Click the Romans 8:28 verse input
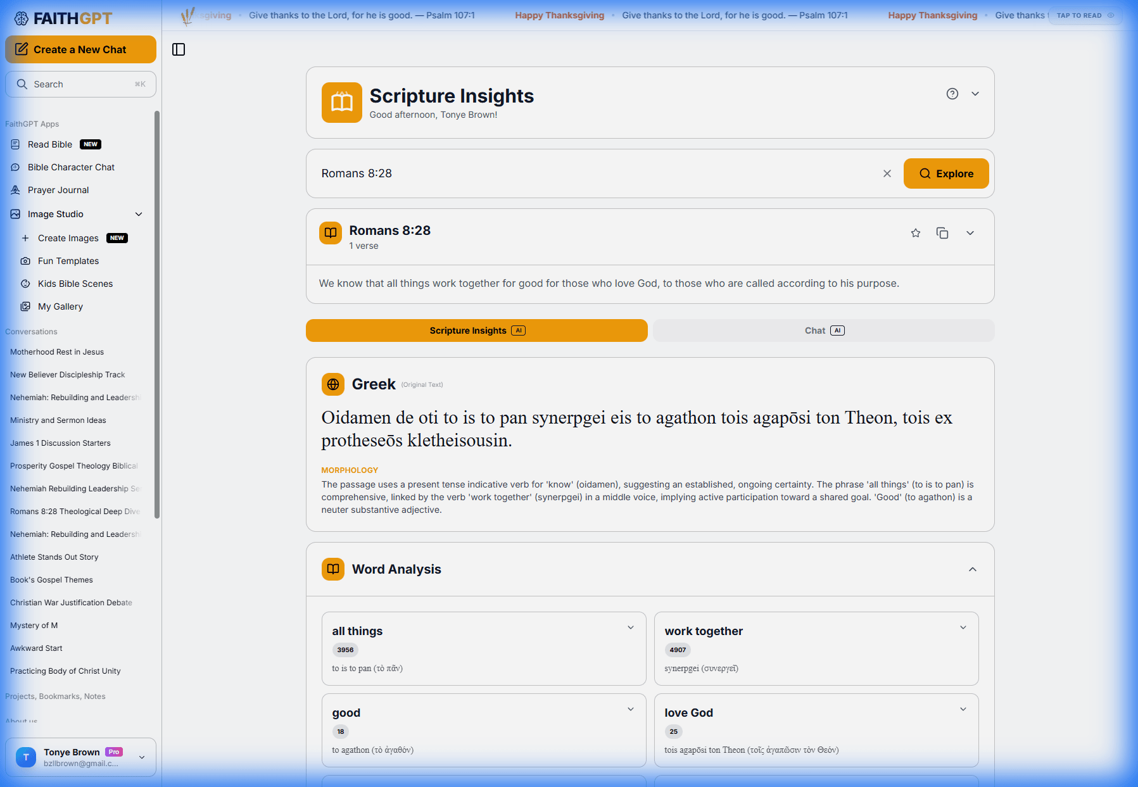 pos(595,173)
